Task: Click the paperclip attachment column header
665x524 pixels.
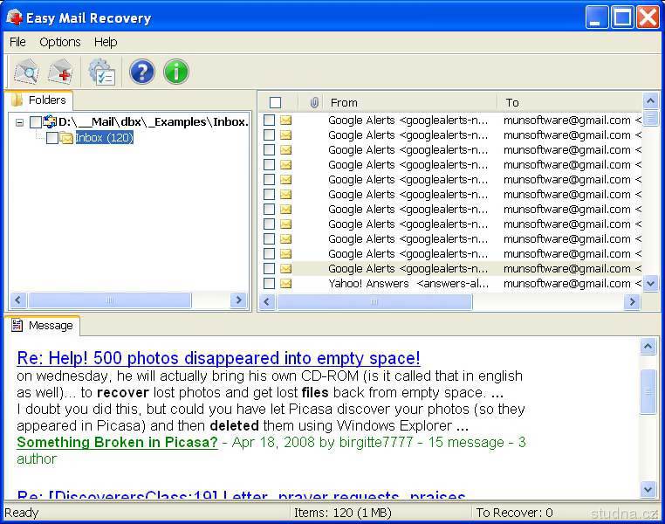Action: [314, 102]
